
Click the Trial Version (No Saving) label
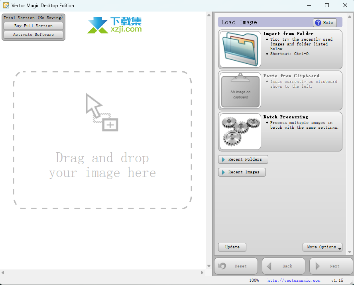33,18
